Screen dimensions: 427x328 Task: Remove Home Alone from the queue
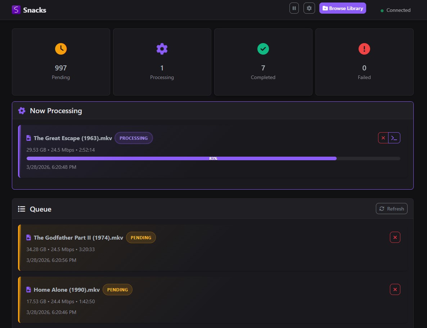(x=395, y=290)
